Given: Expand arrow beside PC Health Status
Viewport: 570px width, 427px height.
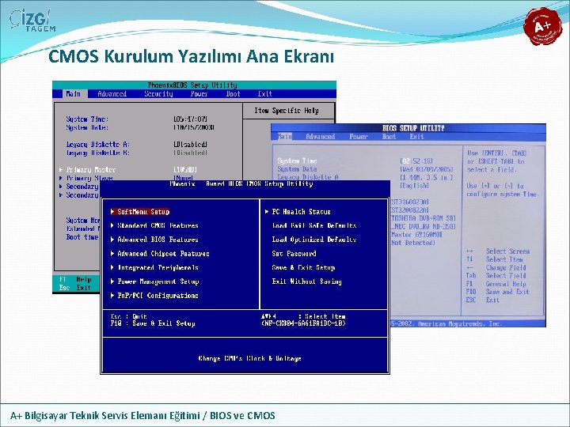Looking at the screenshot, I should point(267,211).
